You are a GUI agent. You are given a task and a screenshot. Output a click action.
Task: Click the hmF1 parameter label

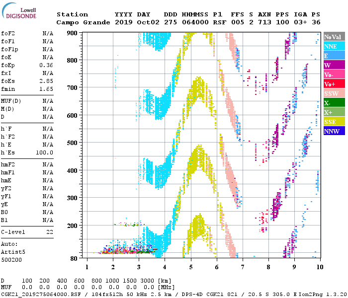tap(8, 173)
